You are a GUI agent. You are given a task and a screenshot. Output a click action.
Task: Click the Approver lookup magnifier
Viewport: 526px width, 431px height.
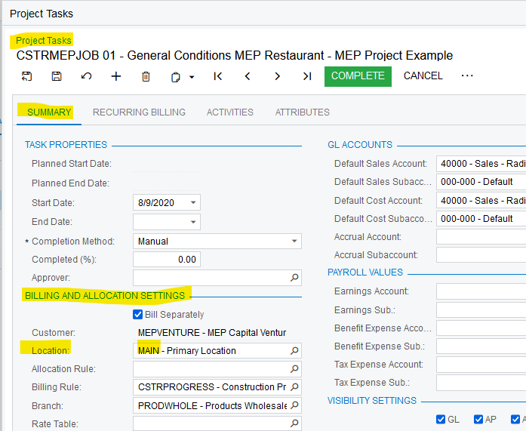point(294,277)
